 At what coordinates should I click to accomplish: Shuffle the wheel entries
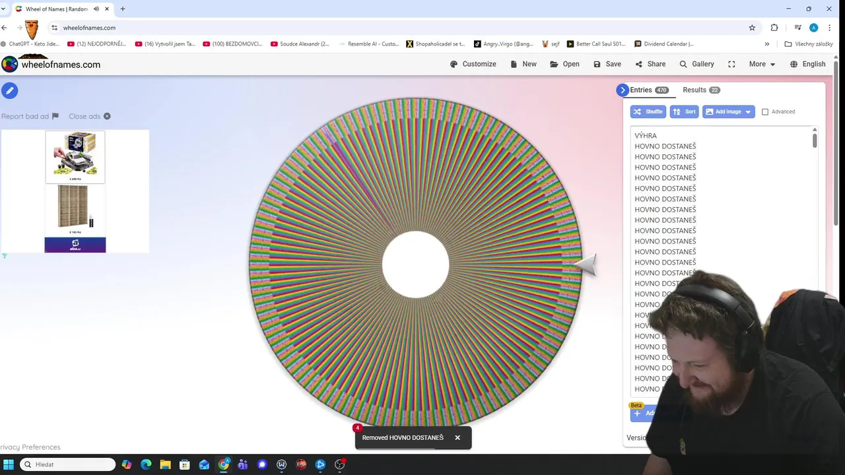coord(648,111)
